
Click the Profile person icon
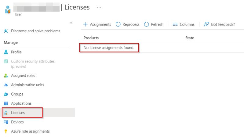pos(6,52)
